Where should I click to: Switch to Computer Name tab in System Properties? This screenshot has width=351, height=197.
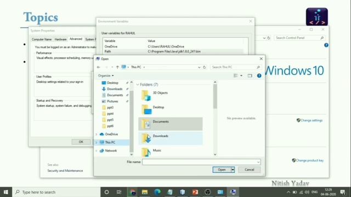(42, 39)
